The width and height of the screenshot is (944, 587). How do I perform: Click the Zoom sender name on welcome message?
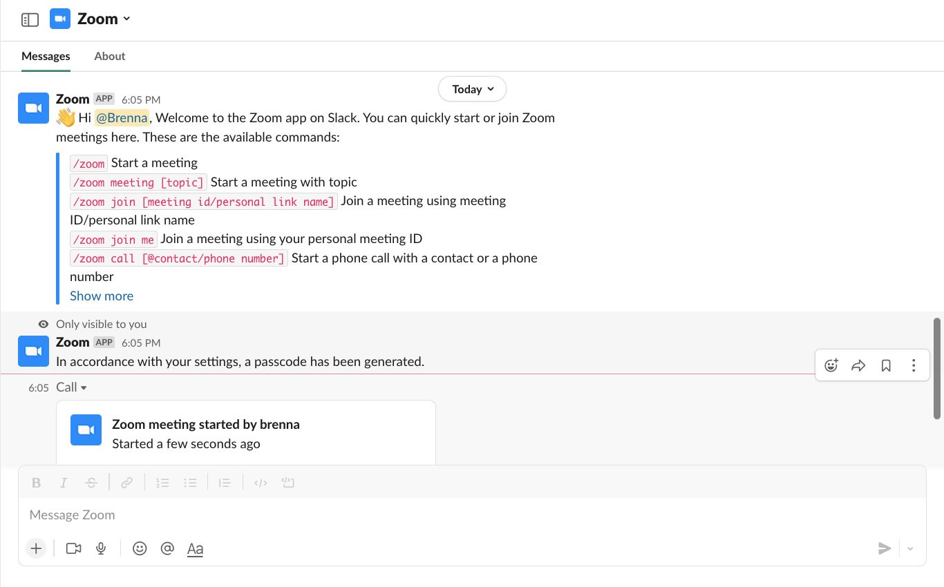[73, 99]
